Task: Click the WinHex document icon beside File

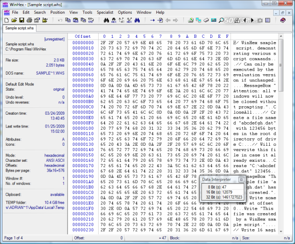Action: click(7, 12)
